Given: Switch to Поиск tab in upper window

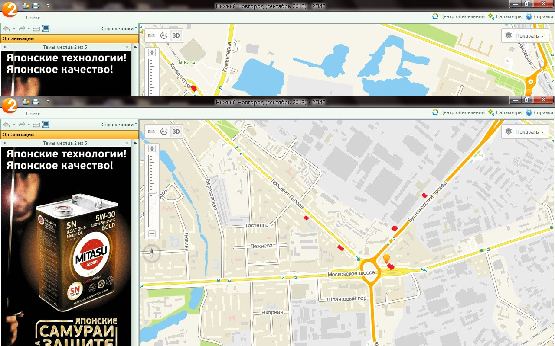Looking at the screenshot, I should coord(33,18).
